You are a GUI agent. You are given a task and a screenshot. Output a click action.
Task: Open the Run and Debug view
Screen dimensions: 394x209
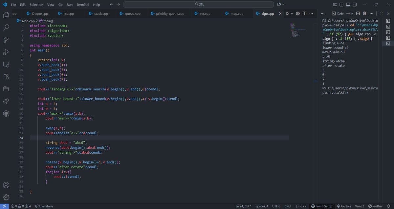tap(6, 52)
